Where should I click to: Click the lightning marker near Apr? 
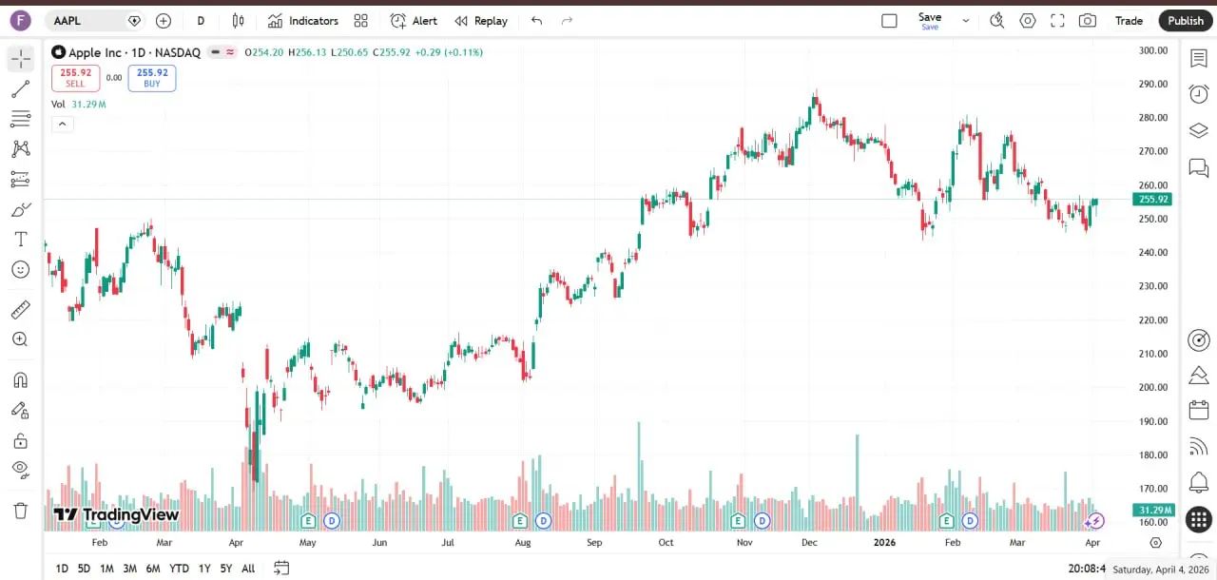tap(1095, 520)
